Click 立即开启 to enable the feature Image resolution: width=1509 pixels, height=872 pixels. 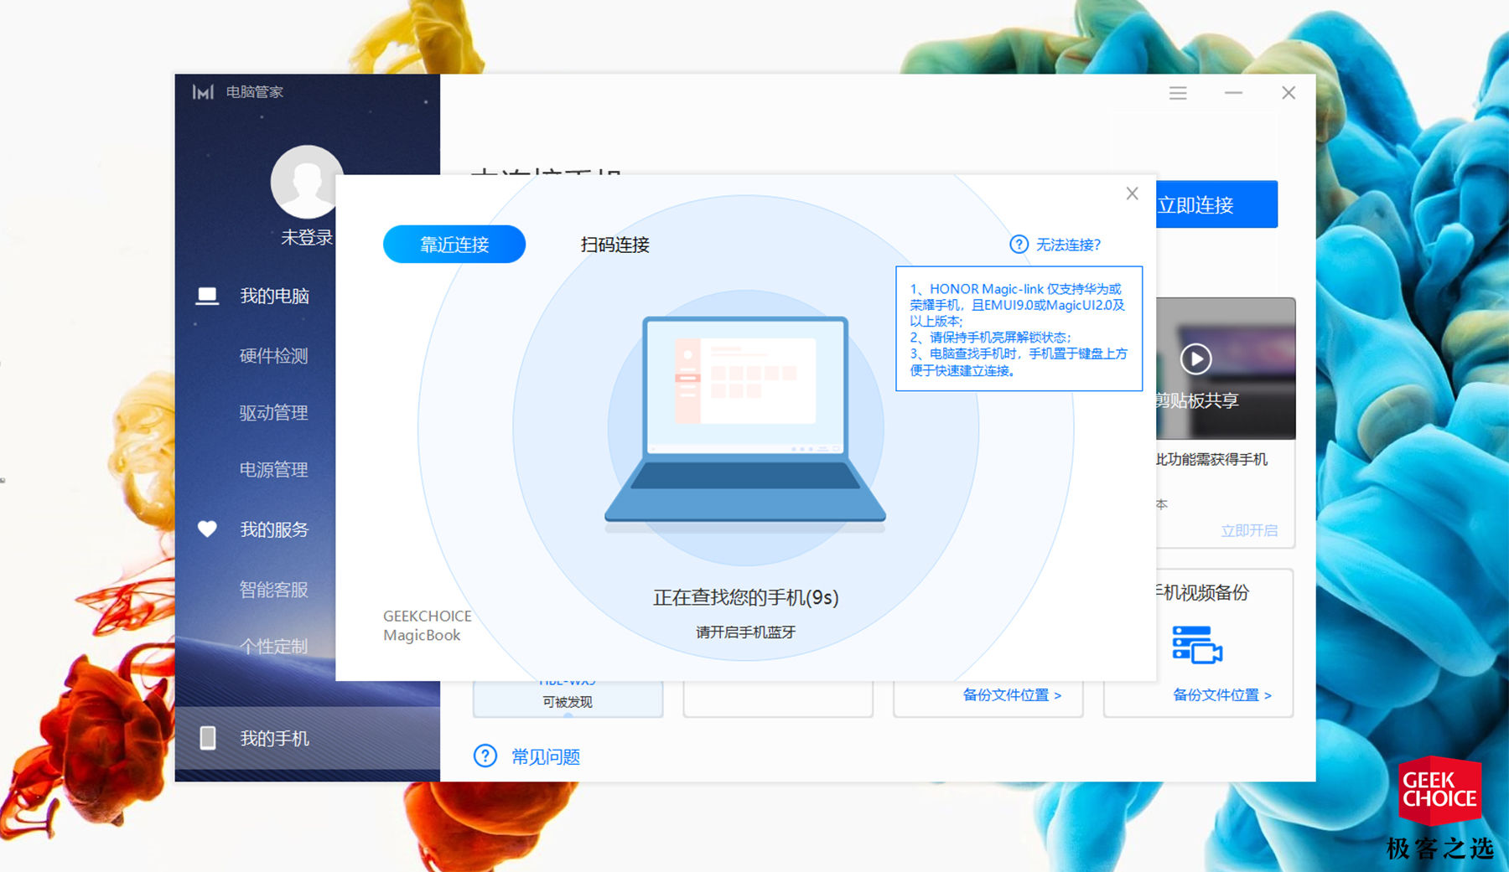pyautogui.click(x=1248, y=529)
